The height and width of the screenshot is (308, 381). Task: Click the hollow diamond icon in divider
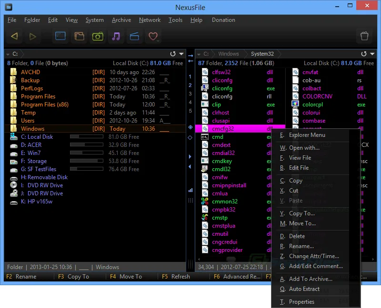[190, 137]
